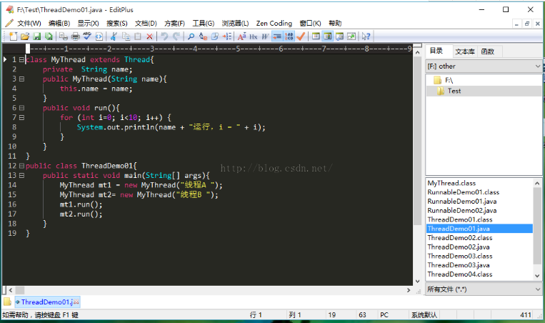Click the New file toolbar icon
Image resolution: width=545 pixels, height=323 pixels.
12,36
